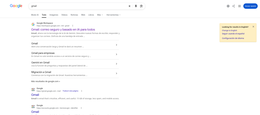The height and width of the screenshot is (115, 260).
Task: Select Change to English link
Action: (230, 31)
